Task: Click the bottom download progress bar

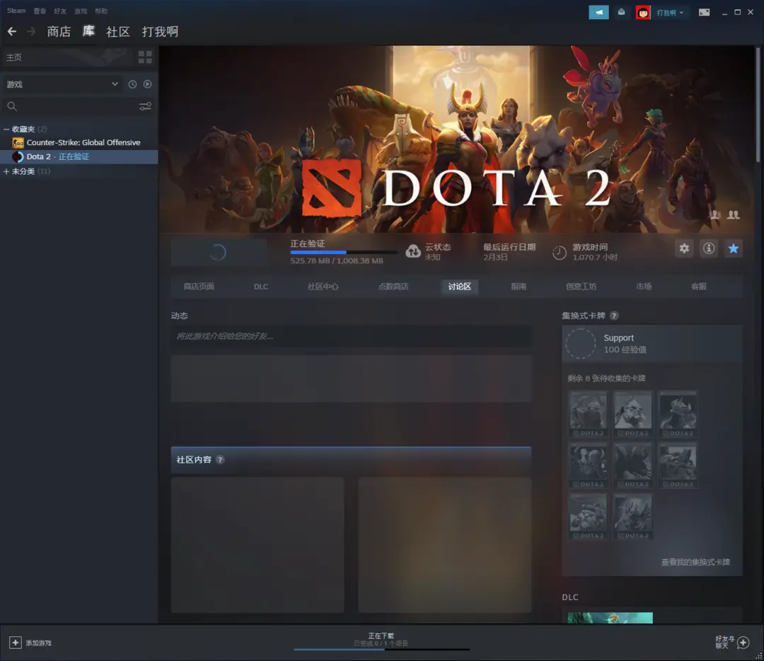Action: click(x=381, y=649)
